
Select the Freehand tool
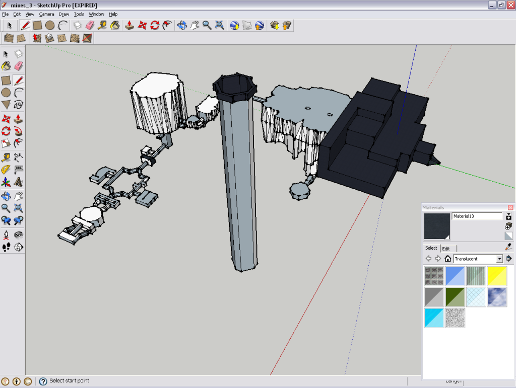click(19, 105)
